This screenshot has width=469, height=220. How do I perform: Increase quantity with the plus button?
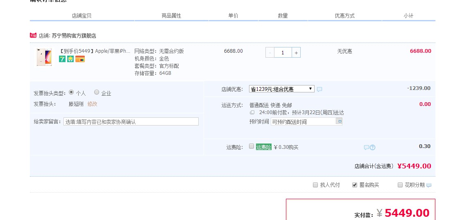296,53
